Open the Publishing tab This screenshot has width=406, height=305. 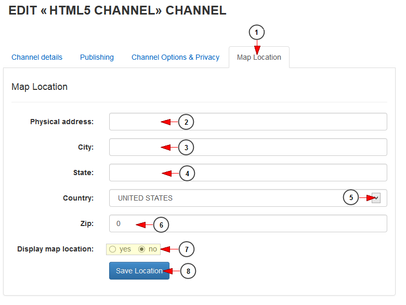pyautogui.click(x=97, y=57)
